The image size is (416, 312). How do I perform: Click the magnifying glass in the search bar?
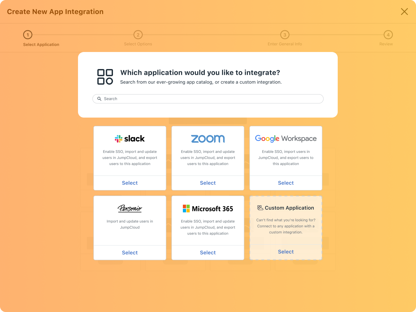click(99, 99)
